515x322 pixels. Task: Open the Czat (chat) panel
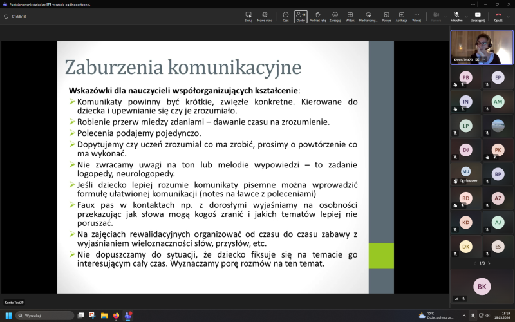coord(285,16)
